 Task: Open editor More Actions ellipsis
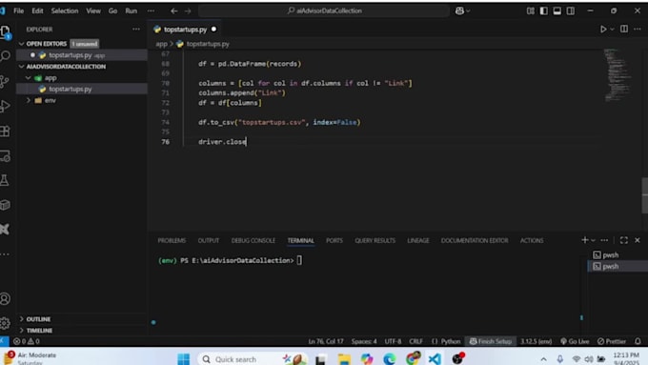[638, 29]
